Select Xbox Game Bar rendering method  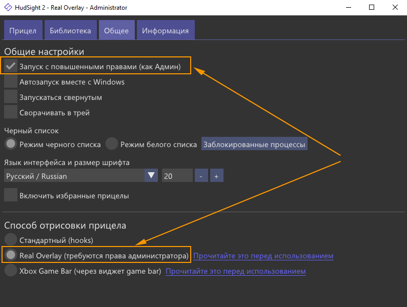point(11,271)
